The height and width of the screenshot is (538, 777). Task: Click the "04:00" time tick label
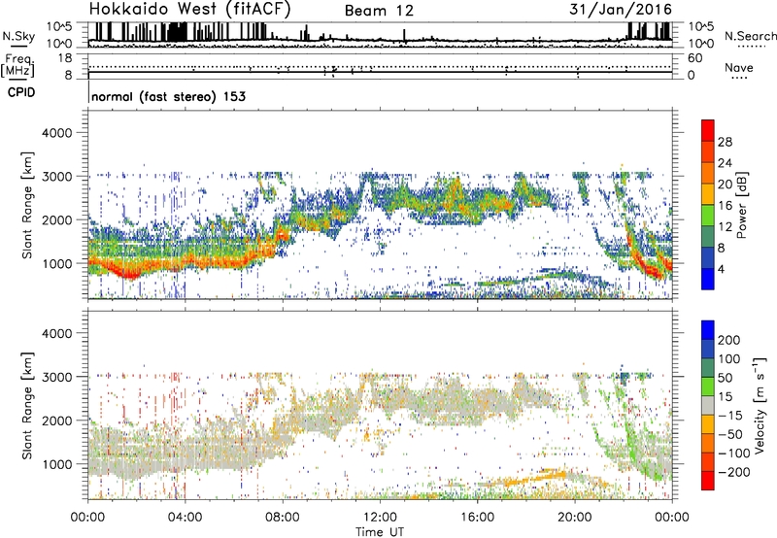(186, 518)
